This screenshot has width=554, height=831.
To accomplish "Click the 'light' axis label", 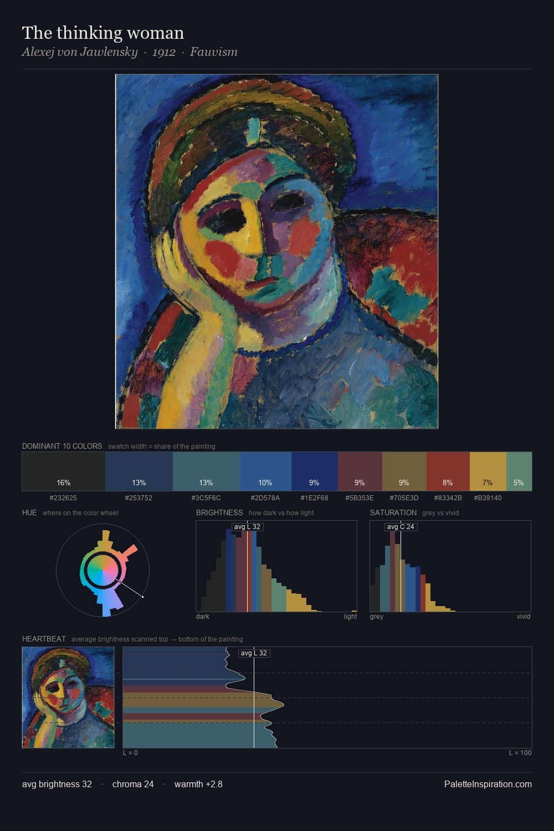I will click(x=350, y=617).
